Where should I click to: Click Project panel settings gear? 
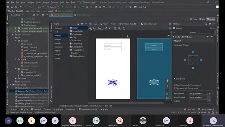tap(43, 15)
